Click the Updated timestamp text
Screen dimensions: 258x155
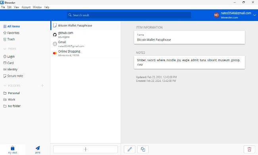[156, 77]
